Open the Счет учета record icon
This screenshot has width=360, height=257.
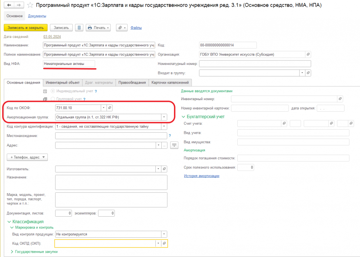(x=284, y=123)
